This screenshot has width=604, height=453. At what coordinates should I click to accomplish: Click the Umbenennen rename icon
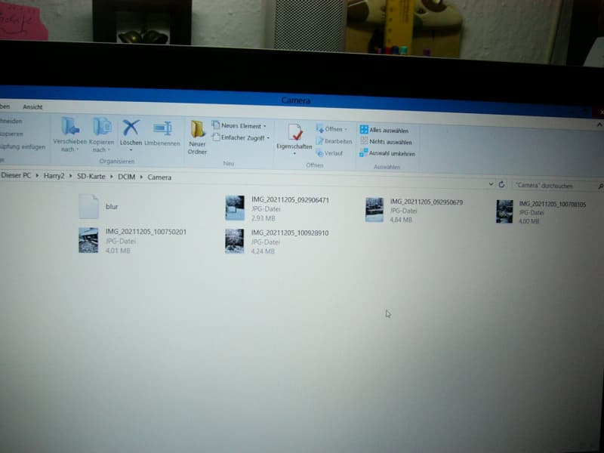pyautogui.click(x=162, y=128)
